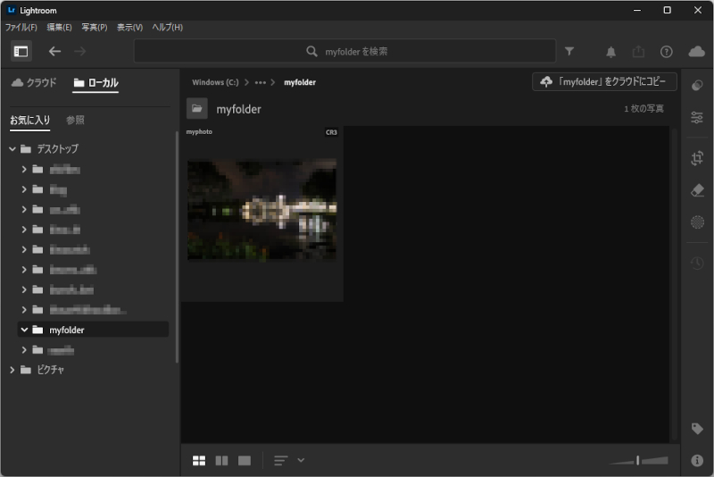Select the myfolder tree item
The width and height of the screenshot is (714, 477).
[x=93, y=330]
